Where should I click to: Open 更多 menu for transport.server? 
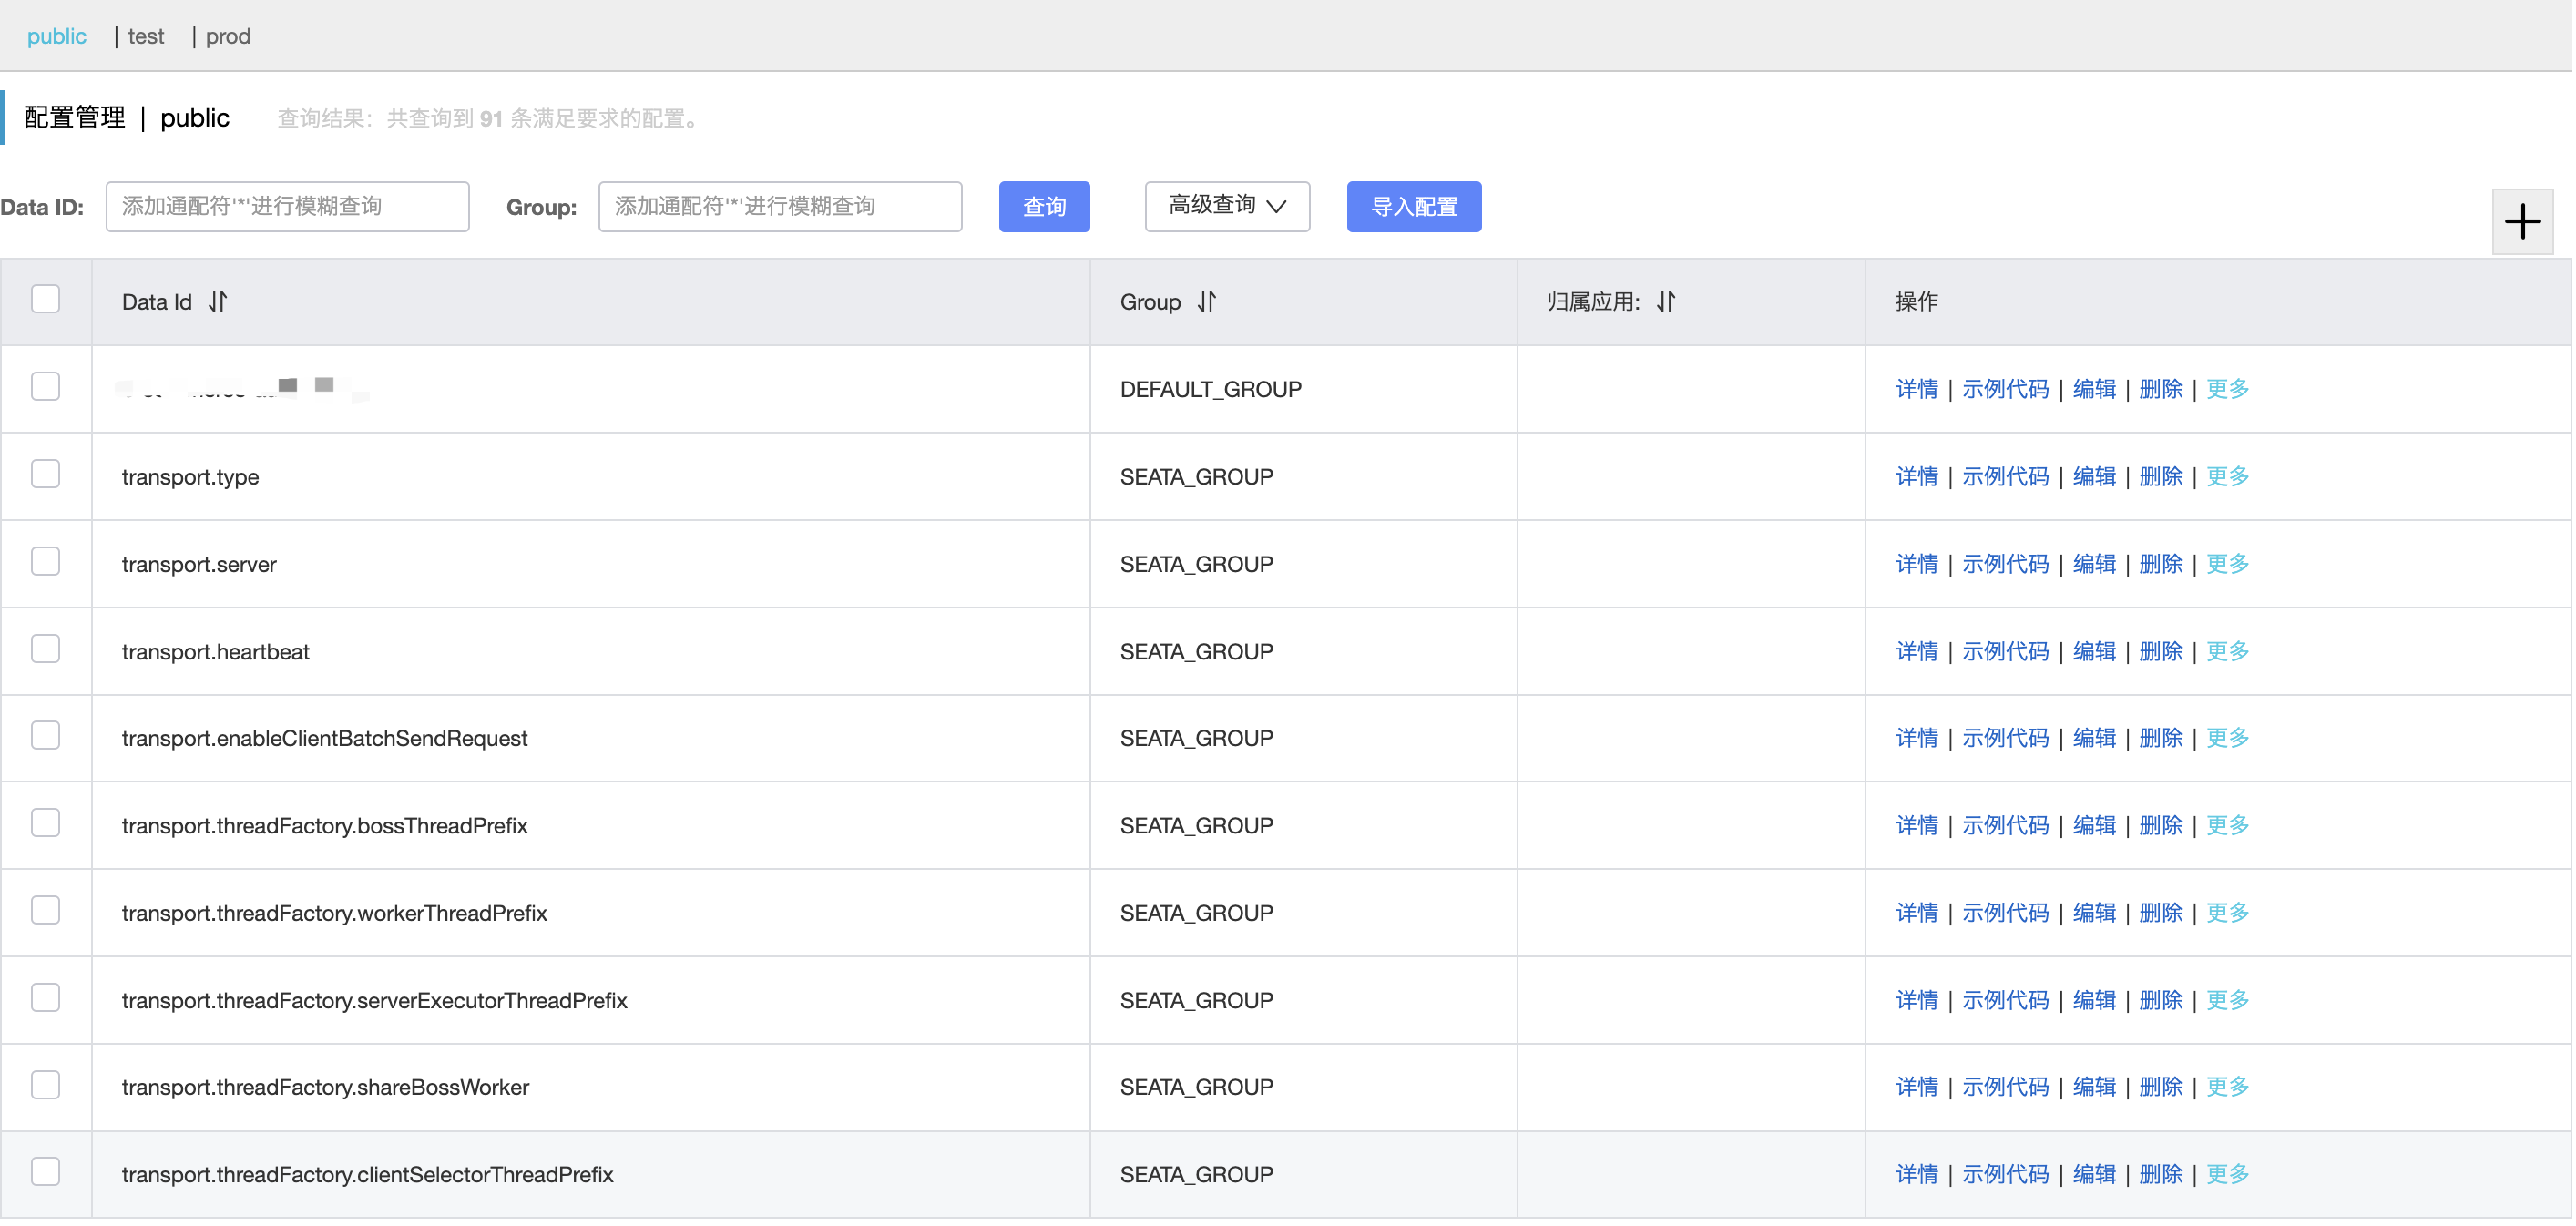coord(2226,564)
